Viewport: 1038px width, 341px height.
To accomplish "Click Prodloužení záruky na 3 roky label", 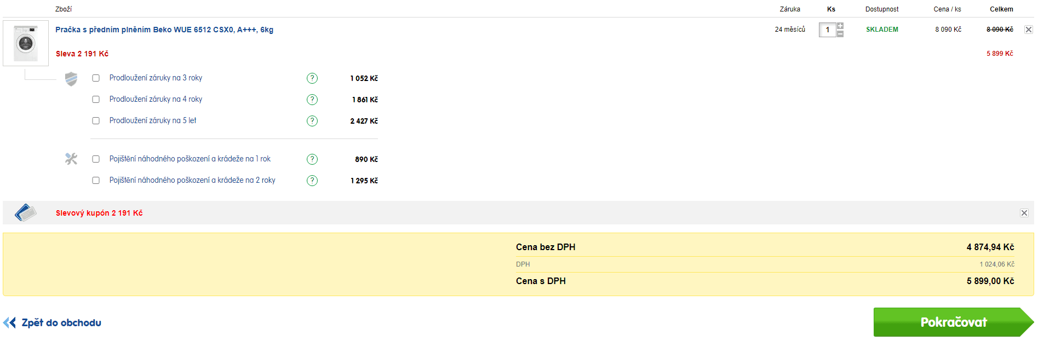I will click(x=156, y=78).
